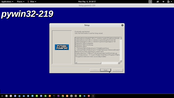Select line 'Registered: Python.Interpreter'
Viewport: 174px width, 98px height.
(x=84, y=43)
